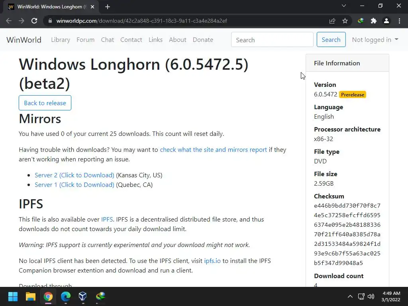
Task: Open Microsoft Edge from the taskbar
Action: click(66, 296)
